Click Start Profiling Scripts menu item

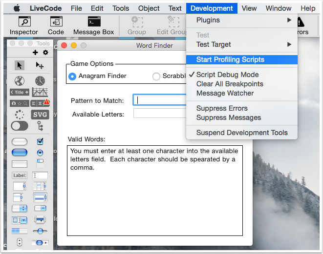coord(242,59)
